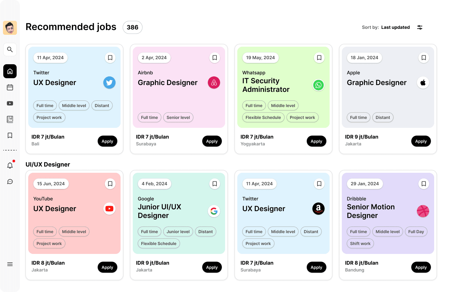Click the Senior level tag on Airbnb card
Image resolution: width=449 pixels, height=292 pixels.
[178, 117]
